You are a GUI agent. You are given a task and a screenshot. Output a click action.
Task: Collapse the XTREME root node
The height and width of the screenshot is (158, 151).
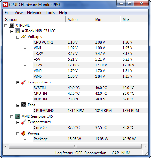tap(6, 26)
